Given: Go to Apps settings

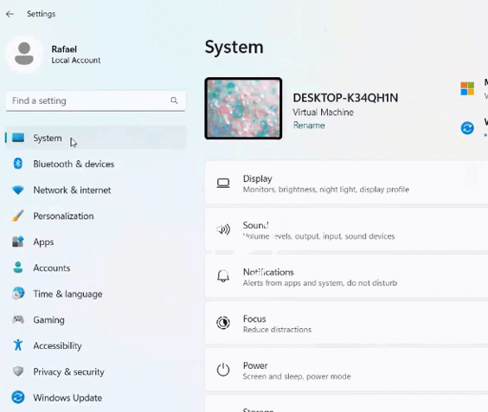Looking at the screenshot, I should [96, 241].
